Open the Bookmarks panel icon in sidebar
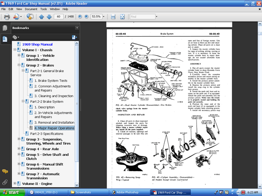 tap(5, 39)
